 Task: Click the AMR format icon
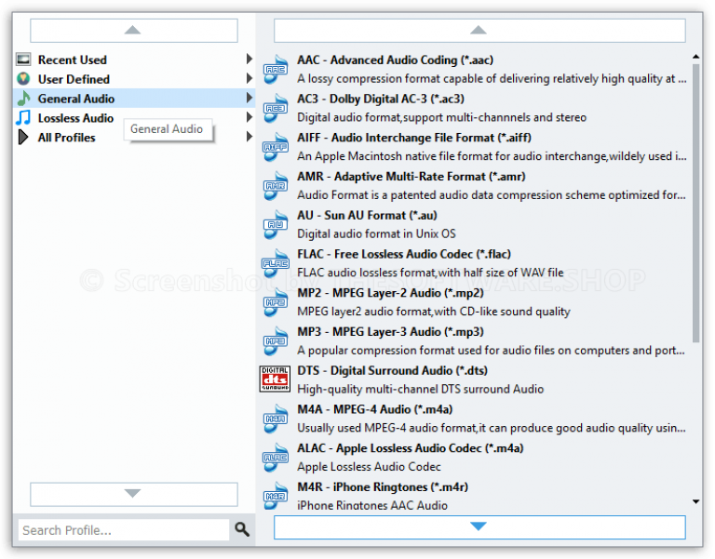tap(276, 185)
